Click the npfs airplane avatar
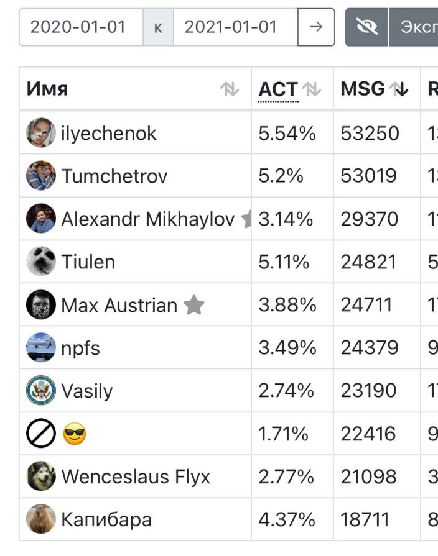Screen dimensions: 438x556 [41, 347]
